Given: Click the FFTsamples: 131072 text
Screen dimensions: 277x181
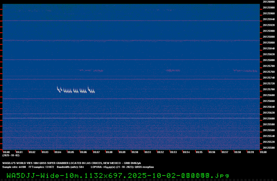Looking at the screenshot, I should [x=41, y=167].
